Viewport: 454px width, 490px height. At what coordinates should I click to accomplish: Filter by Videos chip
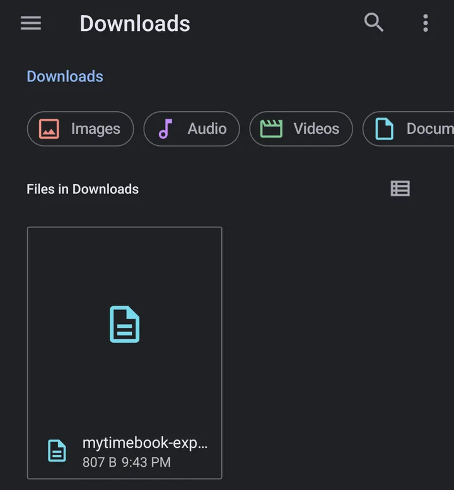tap(301, 129)
